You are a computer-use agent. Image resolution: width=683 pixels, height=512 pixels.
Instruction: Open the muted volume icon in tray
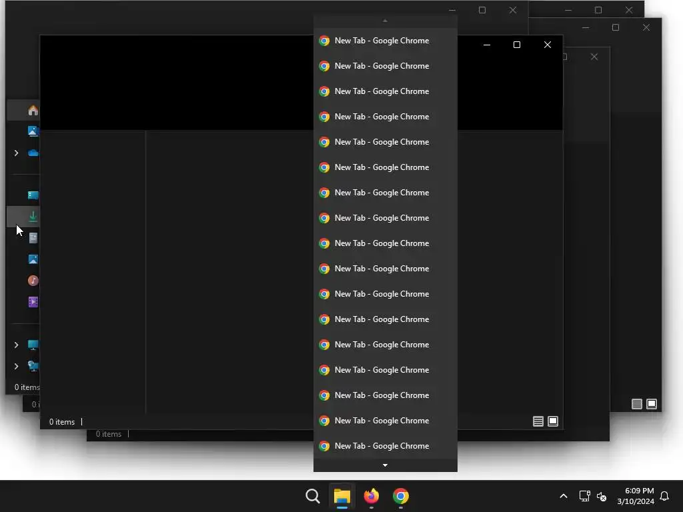tap(602, 496)
